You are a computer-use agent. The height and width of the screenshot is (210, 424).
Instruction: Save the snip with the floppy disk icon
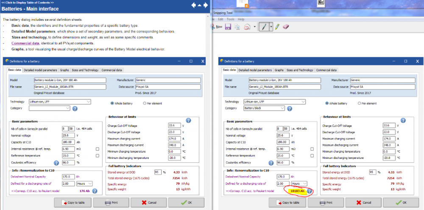tap(228, 27)
